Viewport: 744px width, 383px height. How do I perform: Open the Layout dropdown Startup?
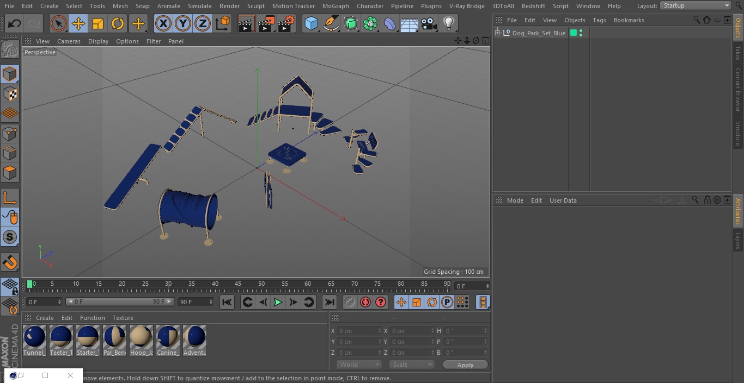[x=696, y=5]
